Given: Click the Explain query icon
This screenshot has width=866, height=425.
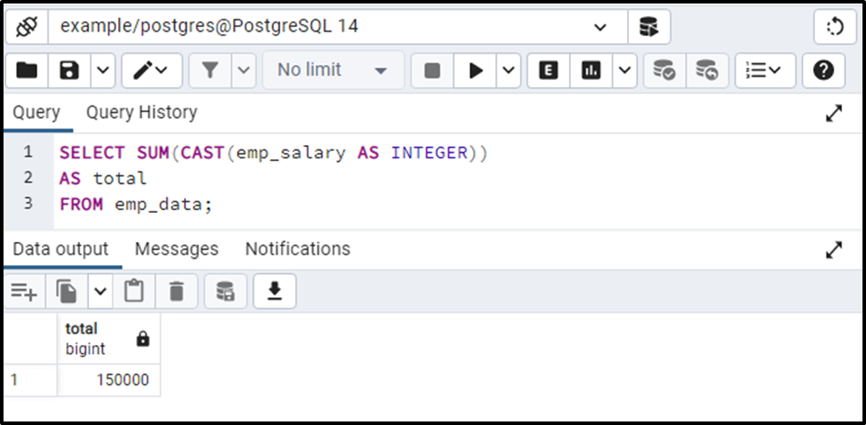Looking at the screenshot, I should click(x=549, y=70).
